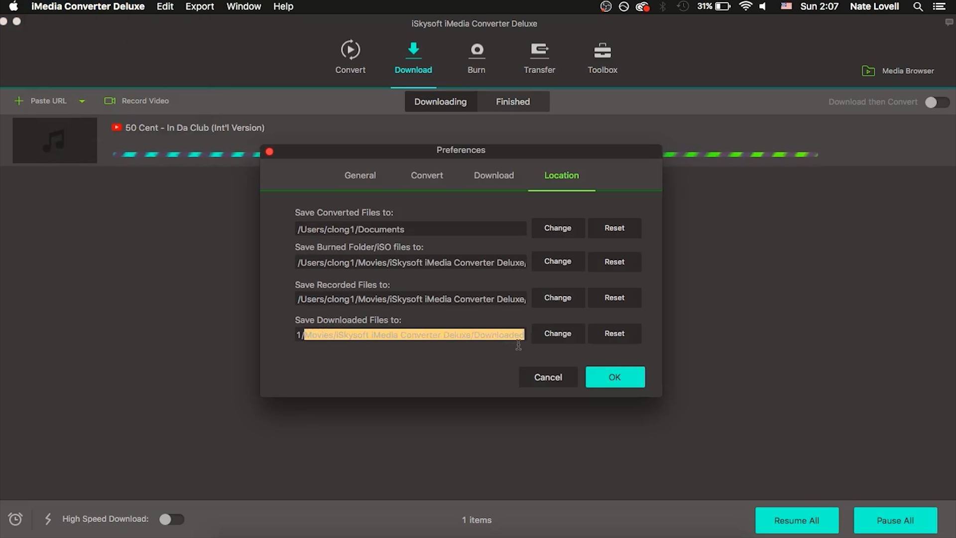
Task: Open the Notification Center icon
Action: 939,6
